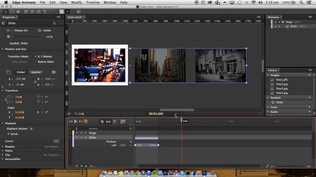Select the Slider symbol in Library
Viewport: 316px width, 177px height.
[279, 102]
